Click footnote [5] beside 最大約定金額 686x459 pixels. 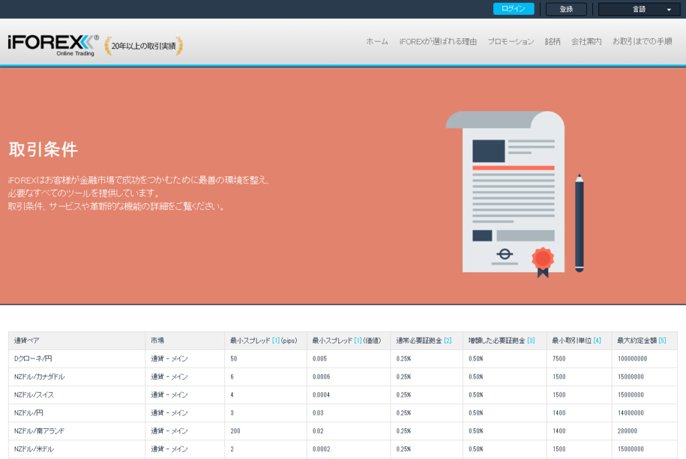tap(663, 340)
